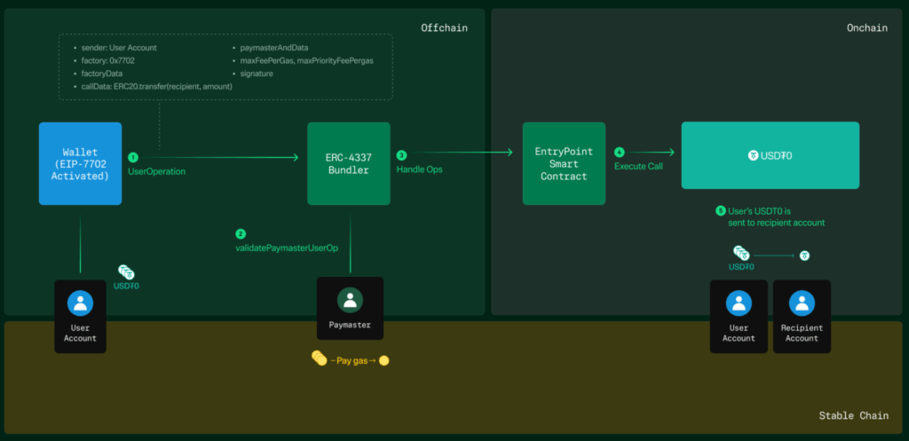The width and height of the screenshot is (909, 441).
Task: Click the Paymaster card label
Action: 350,325
